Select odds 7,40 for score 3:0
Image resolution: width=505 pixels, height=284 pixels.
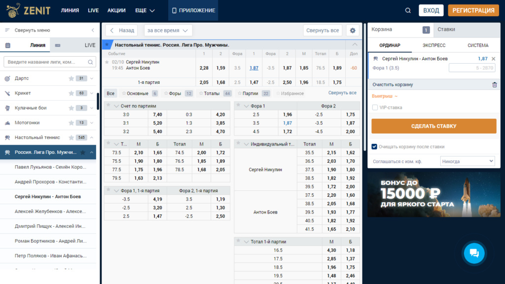click(157, 114)
